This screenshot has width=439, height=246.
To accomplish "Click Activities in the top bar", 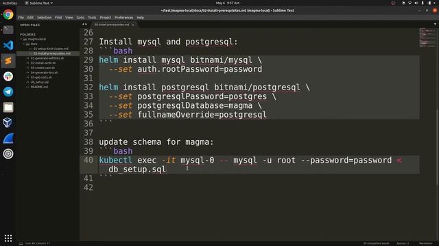I will point(10,3).
